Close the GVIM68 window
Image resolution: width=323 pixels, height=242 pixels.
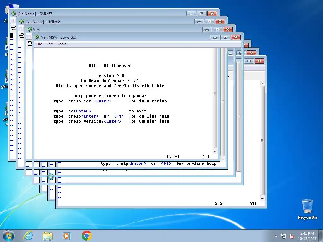tap(220, 21)
